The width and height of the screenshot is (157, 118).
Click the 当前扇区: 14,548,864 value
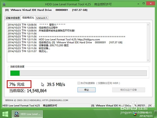(28, 91)
